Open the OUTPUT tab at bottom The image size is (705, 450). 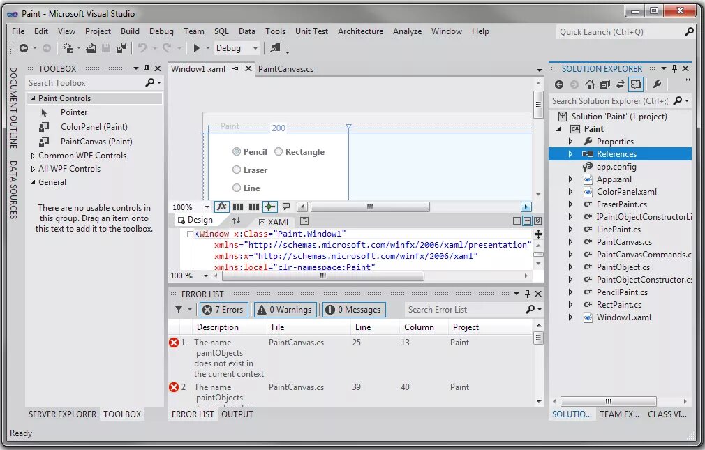click(237, 414)
